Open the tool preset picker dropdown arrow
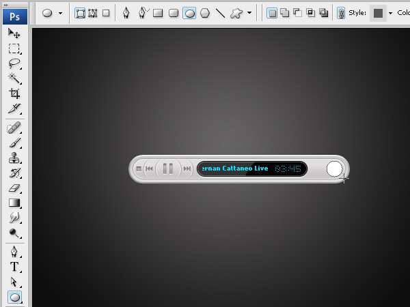Screen dimensions: 410x307 pos(60,13)
